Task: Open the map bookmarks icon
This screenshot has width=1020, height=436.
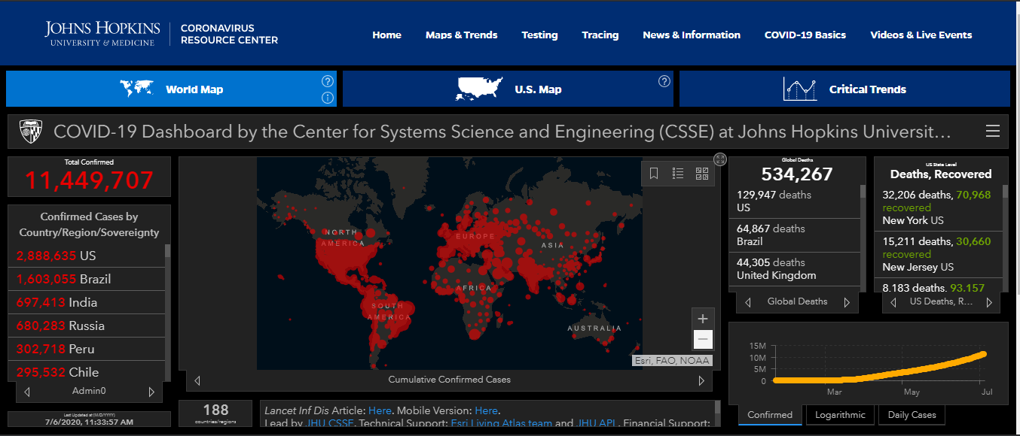Action: point(654,174)
